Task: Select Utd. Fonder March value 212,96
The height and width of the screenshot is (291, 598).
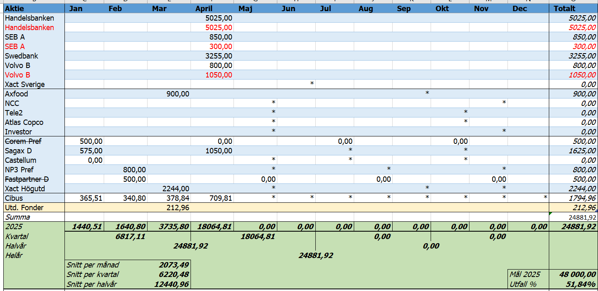Action: click(178, 208)
